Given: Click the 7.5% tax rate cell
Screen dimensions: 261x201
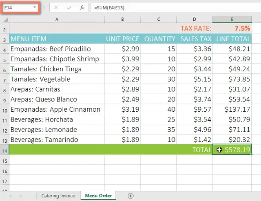Looking at the screenshot, I should click(x=232, y=29).
